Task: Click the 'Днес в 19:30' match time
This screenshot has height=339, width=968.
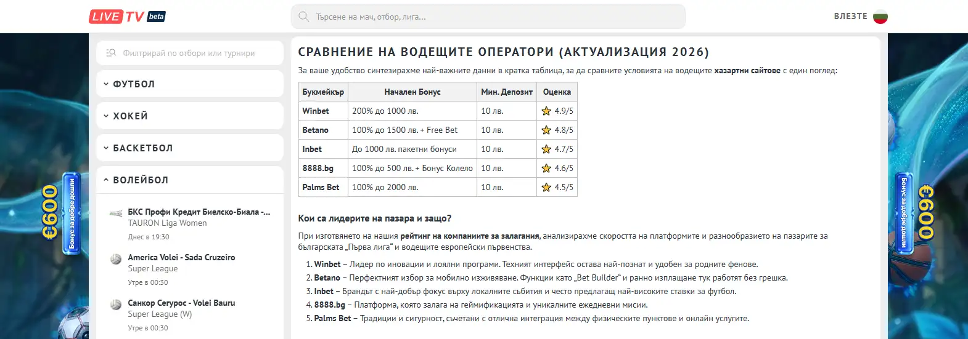Action: (149, 237)
